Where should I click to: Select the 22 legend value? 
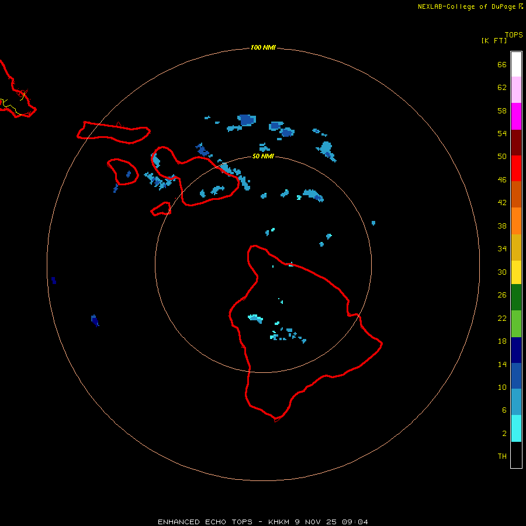(x=502, y=319)
